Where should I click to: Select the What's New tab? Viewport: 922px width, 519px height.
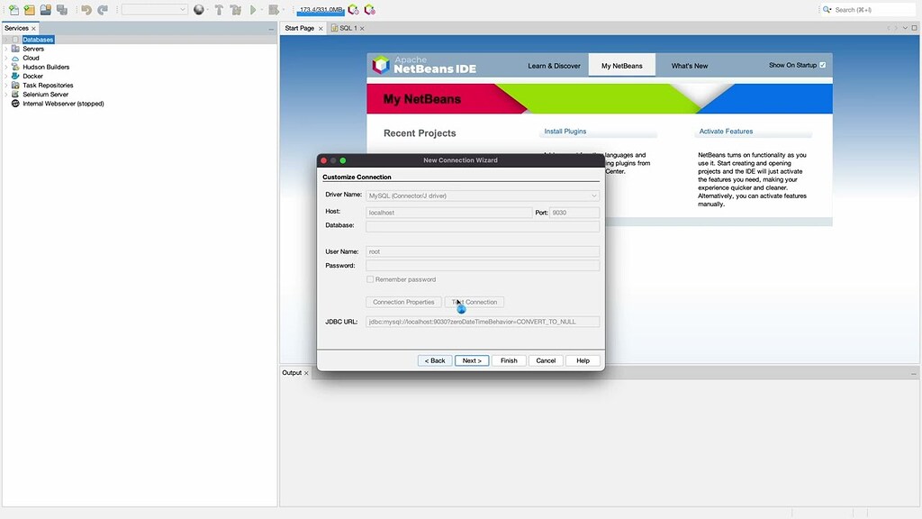689,64
